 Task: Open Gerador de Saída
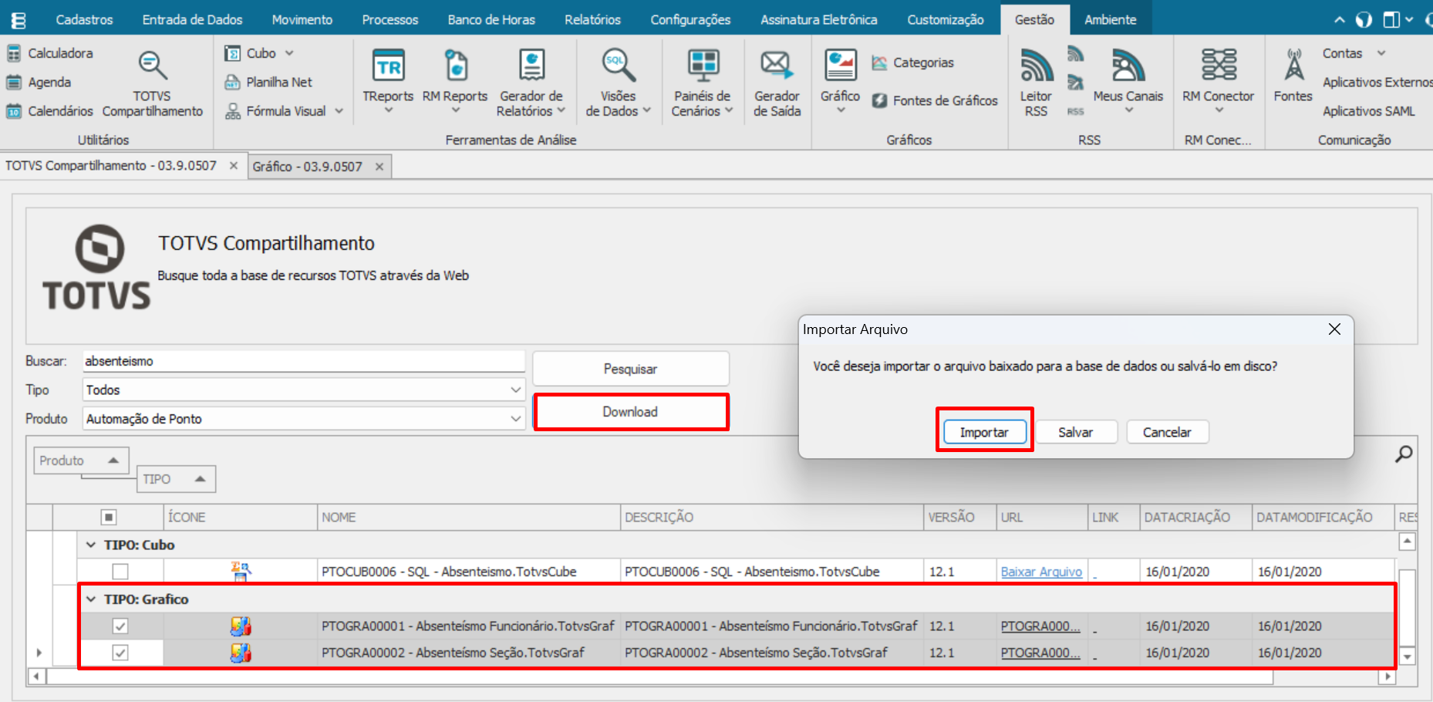[x=777, y=82]
